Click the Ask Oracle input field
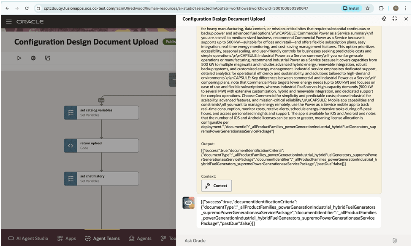 click(x=286, y=240)
